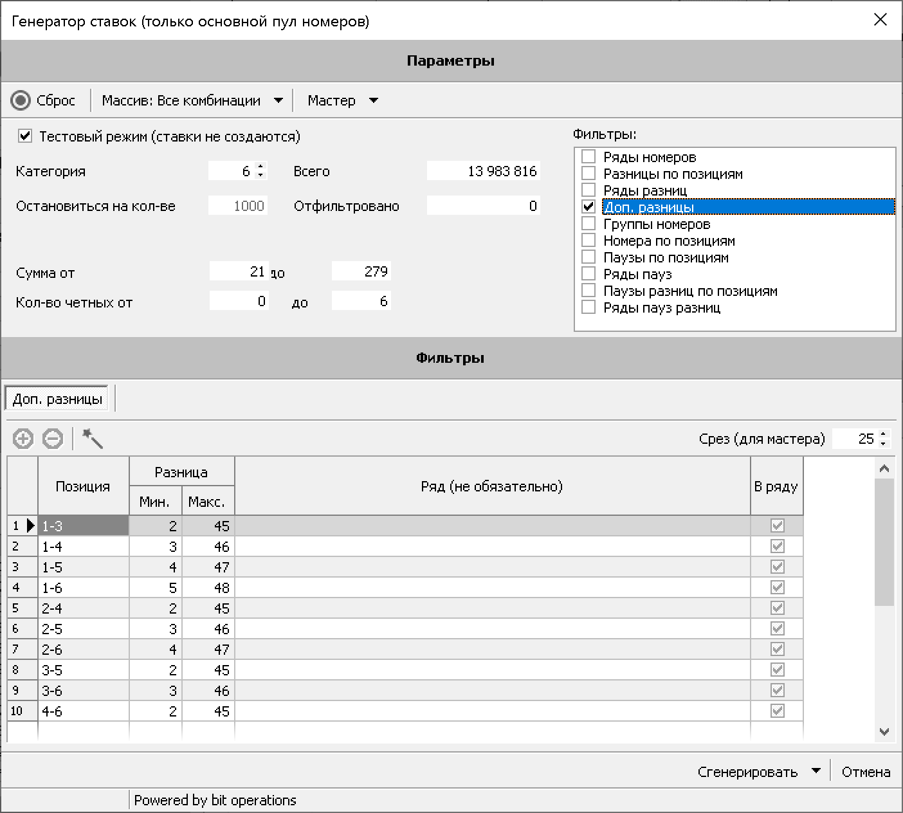The image size is (903, 813).
Task: Click the Сумма от input field
Action: 239,271
